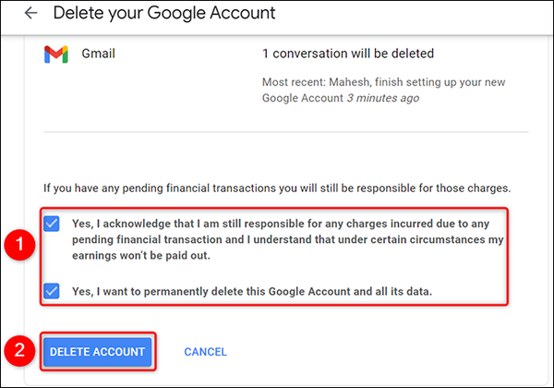Click 'pending financial transaction and I understand' line
The width and height of the screenshot is (554, 388).
212,239
